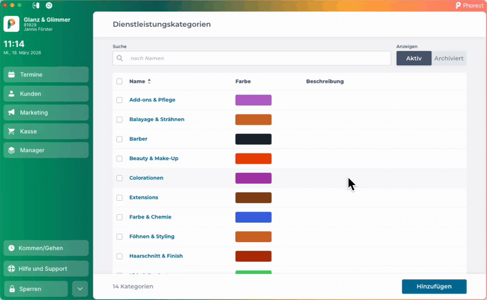
Task: Click the purple swatch for Add-ons & Pflege
Action: click(253, 100)
